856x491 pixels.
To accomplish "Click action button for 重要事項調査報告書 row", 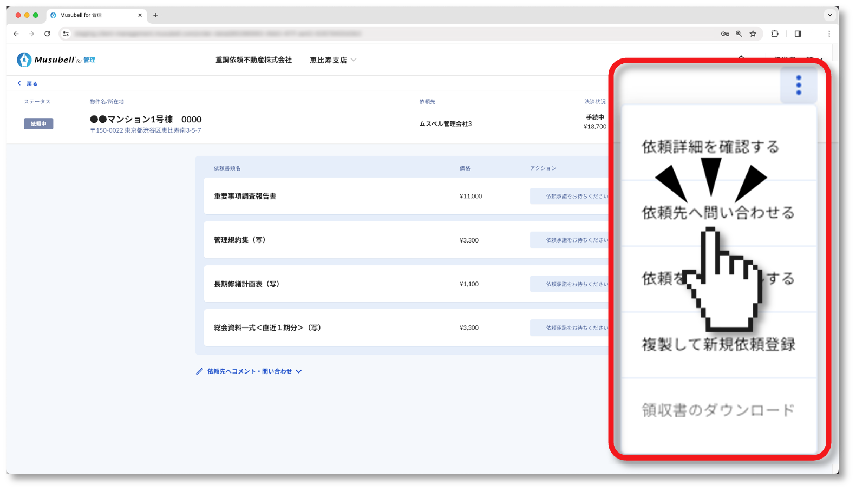I will point(570,196).
